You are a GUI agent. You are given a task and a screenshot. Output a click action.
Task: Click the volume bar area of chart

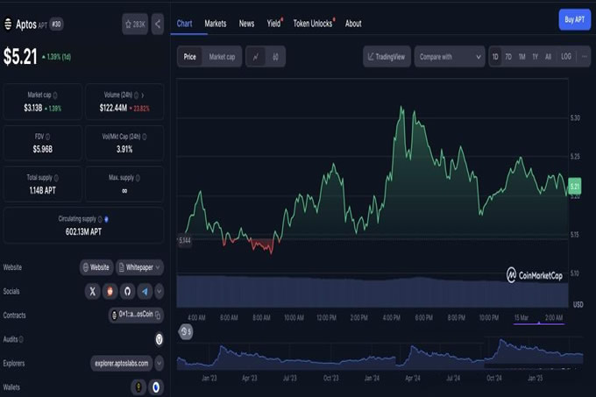[372, 291]
